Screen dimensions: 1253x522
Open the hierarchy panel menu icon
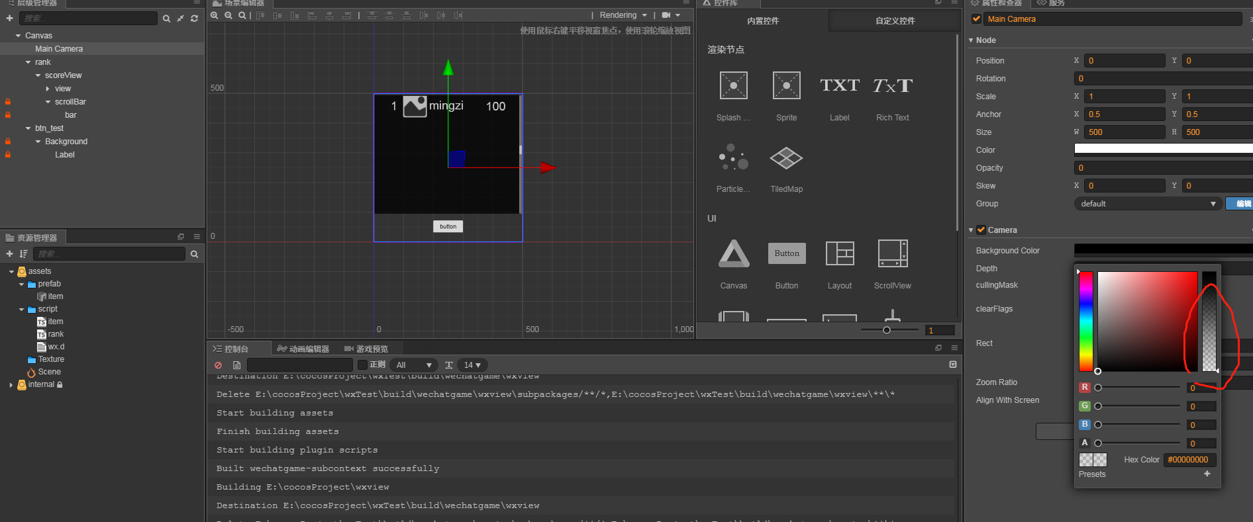coord(197,3)
